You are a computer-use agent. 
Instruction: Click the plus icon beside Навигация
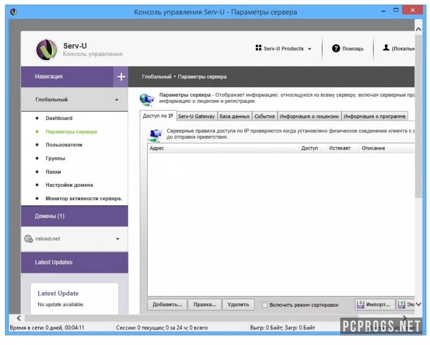point(121,77)
